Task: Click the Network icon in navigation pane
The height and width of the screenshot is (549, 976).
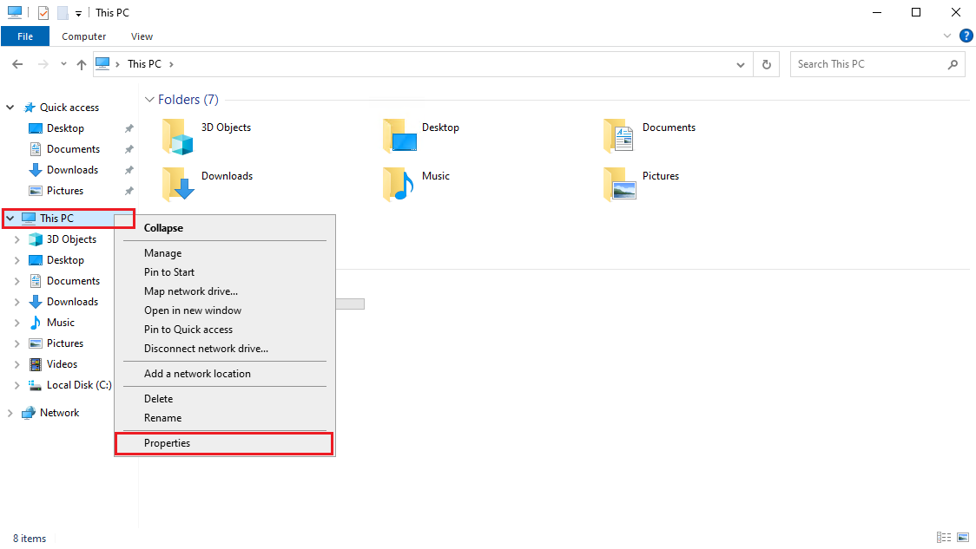Action: pyautogui.click(x=29, y=413)
